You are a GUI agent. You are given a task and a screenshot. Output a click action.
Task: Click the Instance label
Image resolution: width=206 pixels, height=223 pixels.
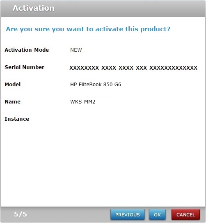[17, 119]
